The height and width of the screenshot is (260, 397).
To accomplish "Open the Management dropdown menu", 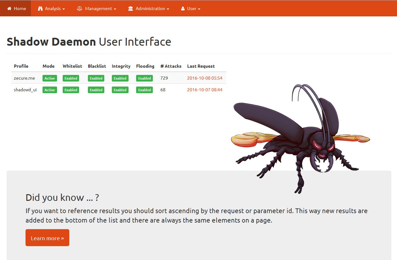I will [96, 8].
